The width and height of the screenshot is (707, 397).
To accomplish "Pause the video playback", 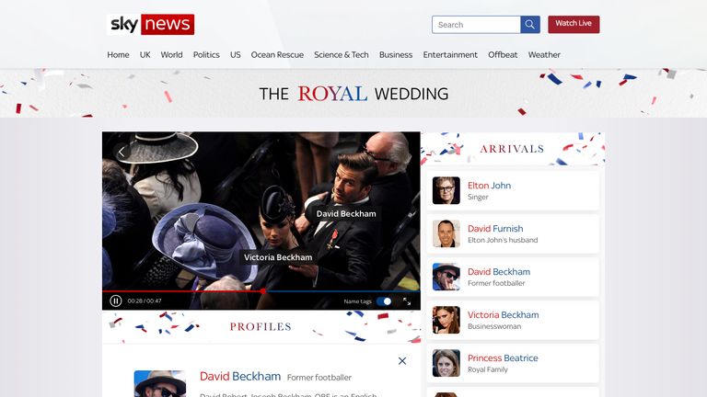I will 115,301.
